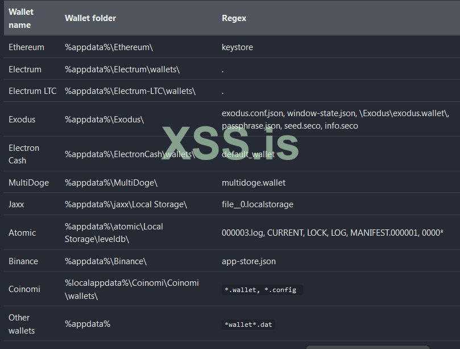Click the Electrum-LTC wallets folder path
Image resolution: width=460 pixels, height=349 pixels.
click(x=130, y=91)
